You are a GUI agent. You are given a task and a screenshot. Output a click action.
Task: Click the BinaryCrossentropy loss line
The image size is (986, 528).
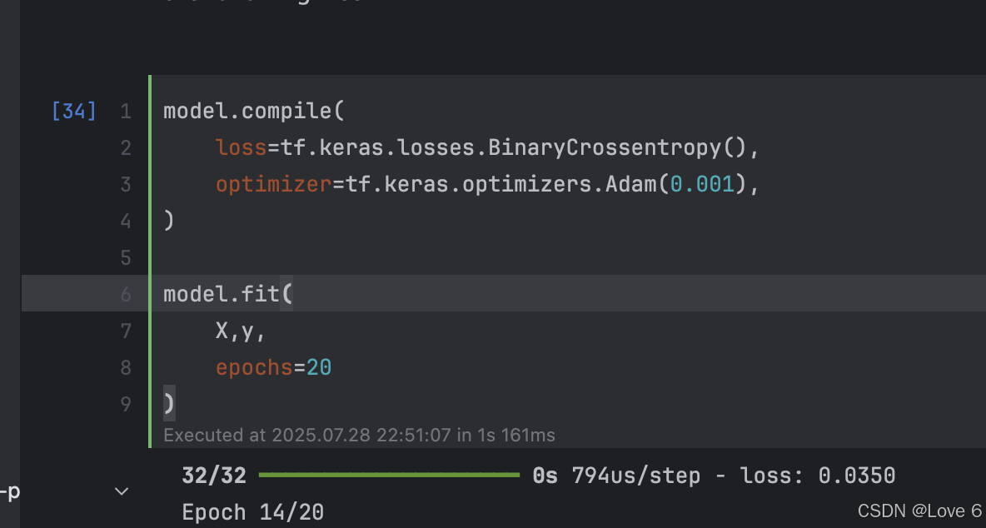488,147
